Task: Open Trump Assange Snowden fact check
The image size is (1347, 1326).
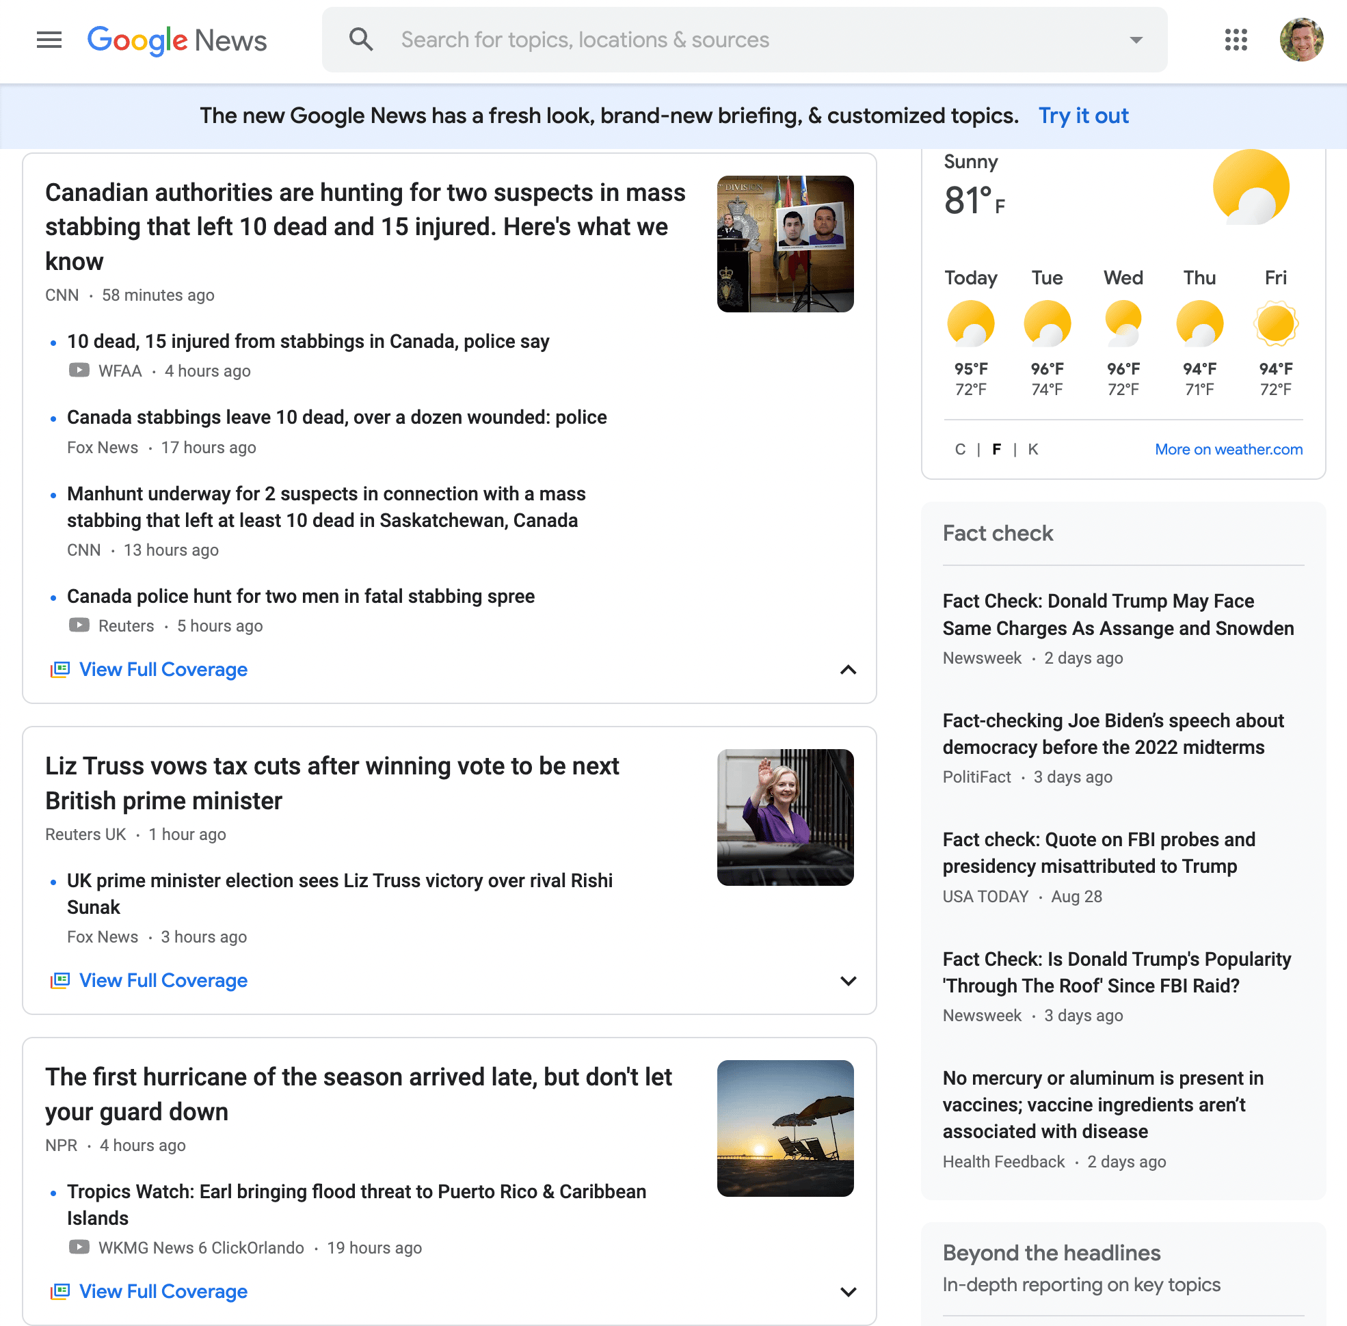Action: [1118, 614]
